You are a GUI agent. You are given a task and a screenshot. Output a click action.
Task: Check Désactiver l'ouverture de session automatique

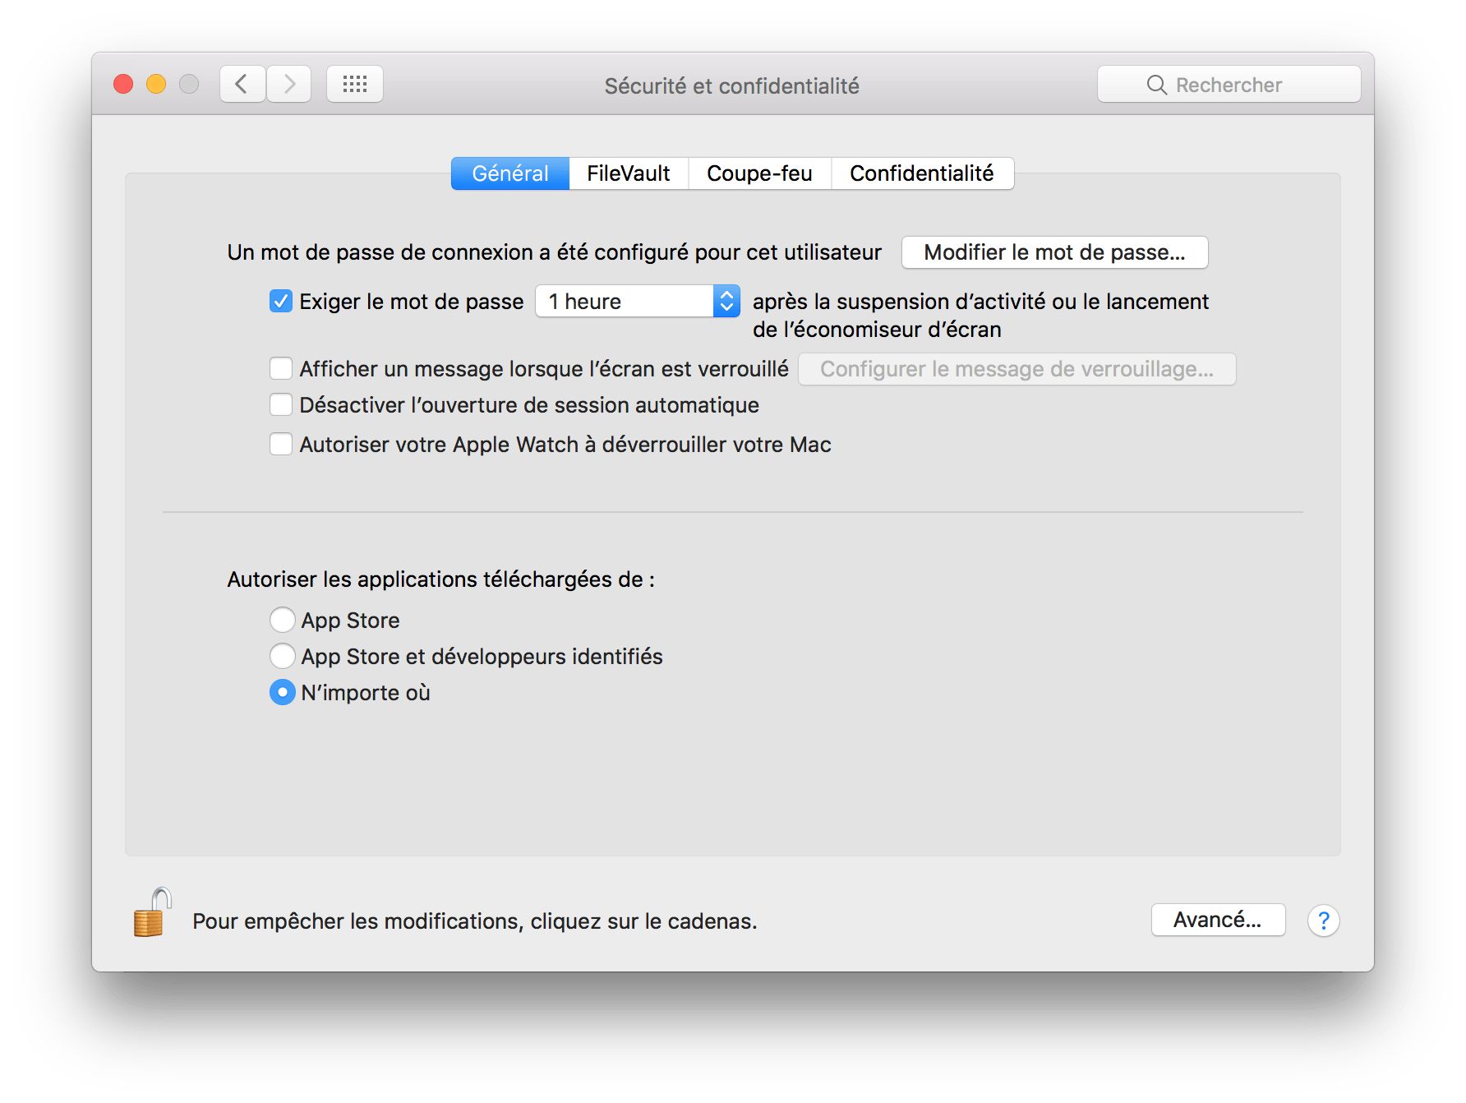coord(281,405)
